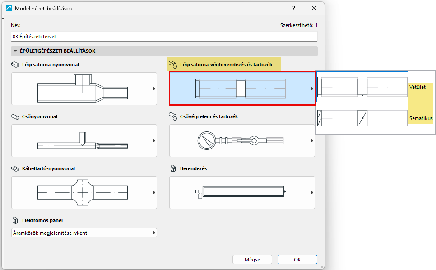Choose the Sematikus option in the popup
Image resolution: width=436 pixels, height=270 pixels.
376,118
